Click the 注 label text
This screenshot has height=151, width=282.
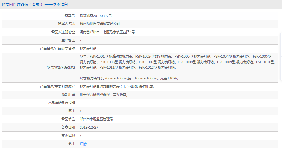(73, 144)
